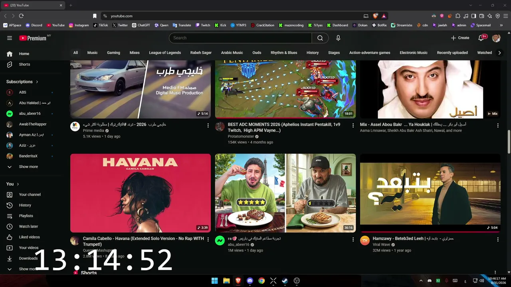Open more options for Havana video
The width and height of the screenshot is (511, 287).
[x=208, y=239]
